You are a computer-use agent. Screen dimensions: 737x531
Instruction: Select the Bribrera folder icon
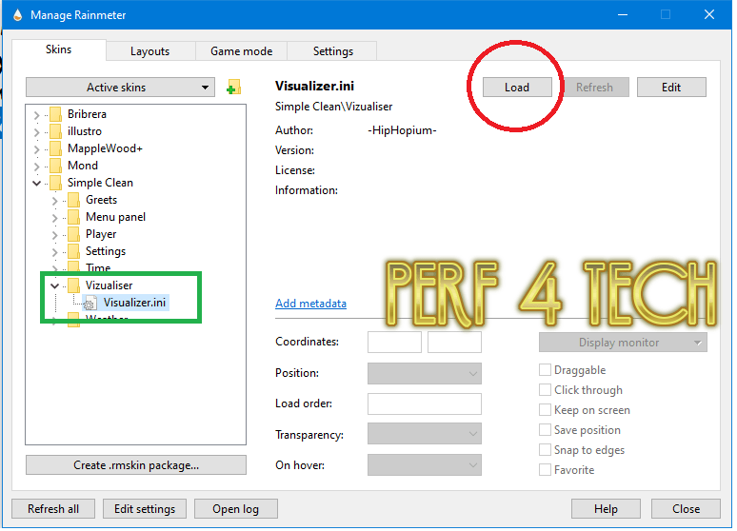point(56,114)
